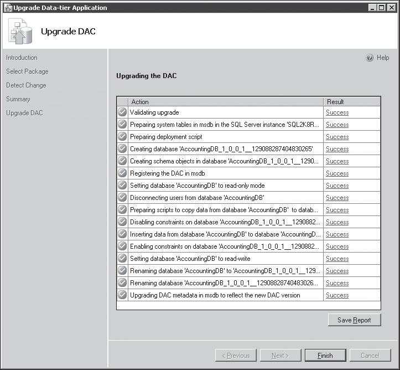
Task: Select 'Disconnecting users from database' action text
Action: click(x=197, y=198)
